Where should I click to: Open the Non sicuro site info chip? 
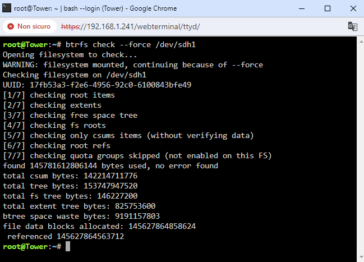30,26
